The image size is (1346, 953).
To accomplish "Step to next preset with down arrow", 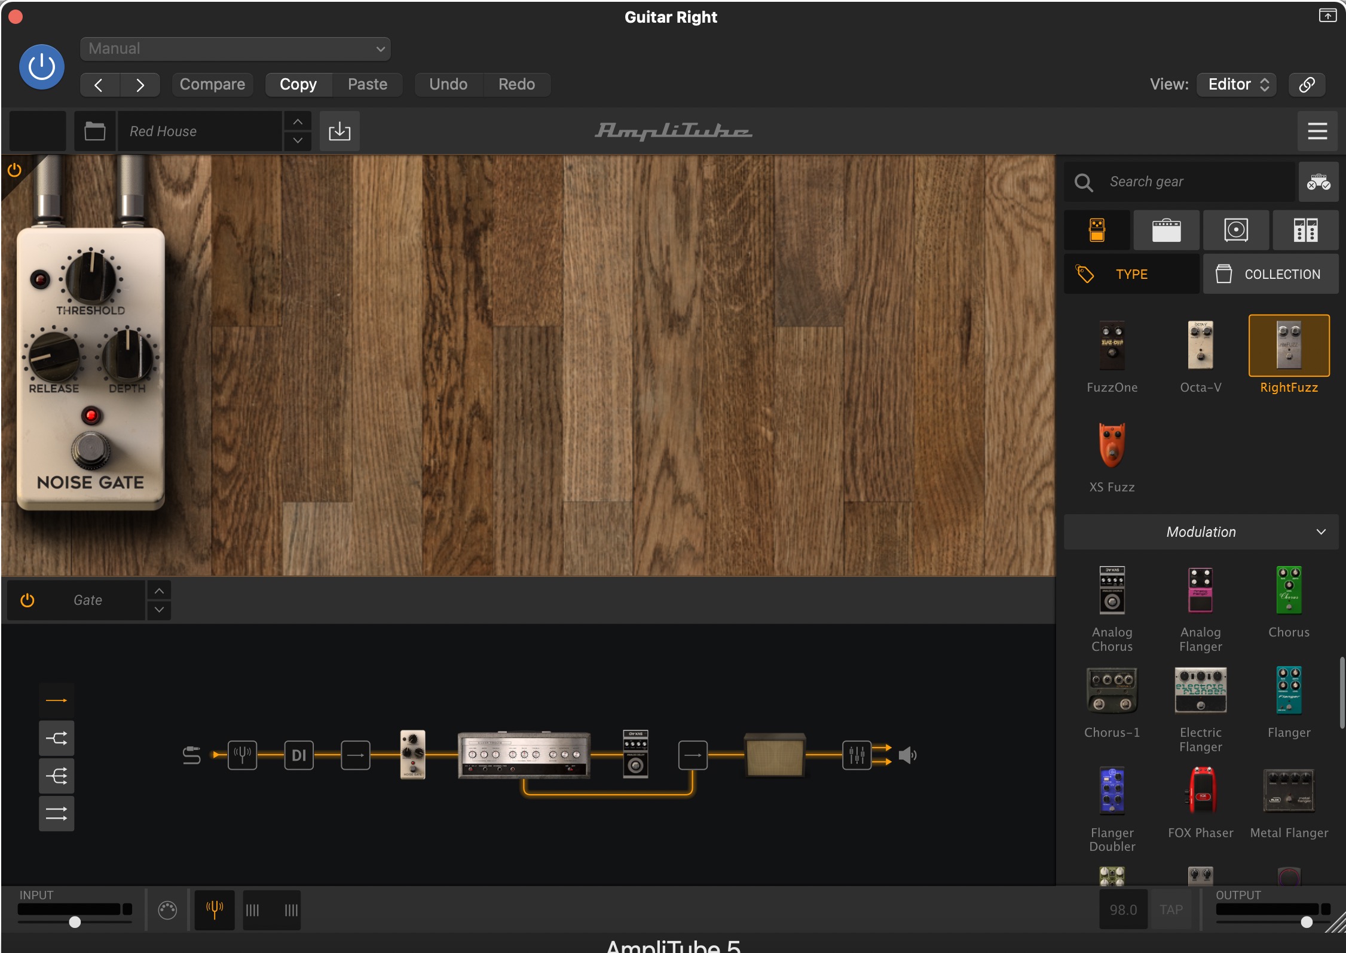I will click(298, 141).
